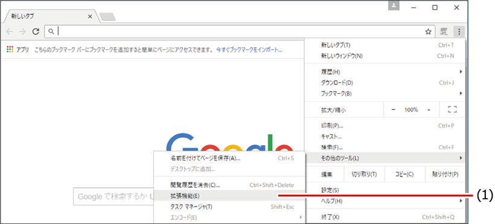
Task: Open ダウンロード(D) from menu
Action: pyautogui.click(x=385, y=83)
